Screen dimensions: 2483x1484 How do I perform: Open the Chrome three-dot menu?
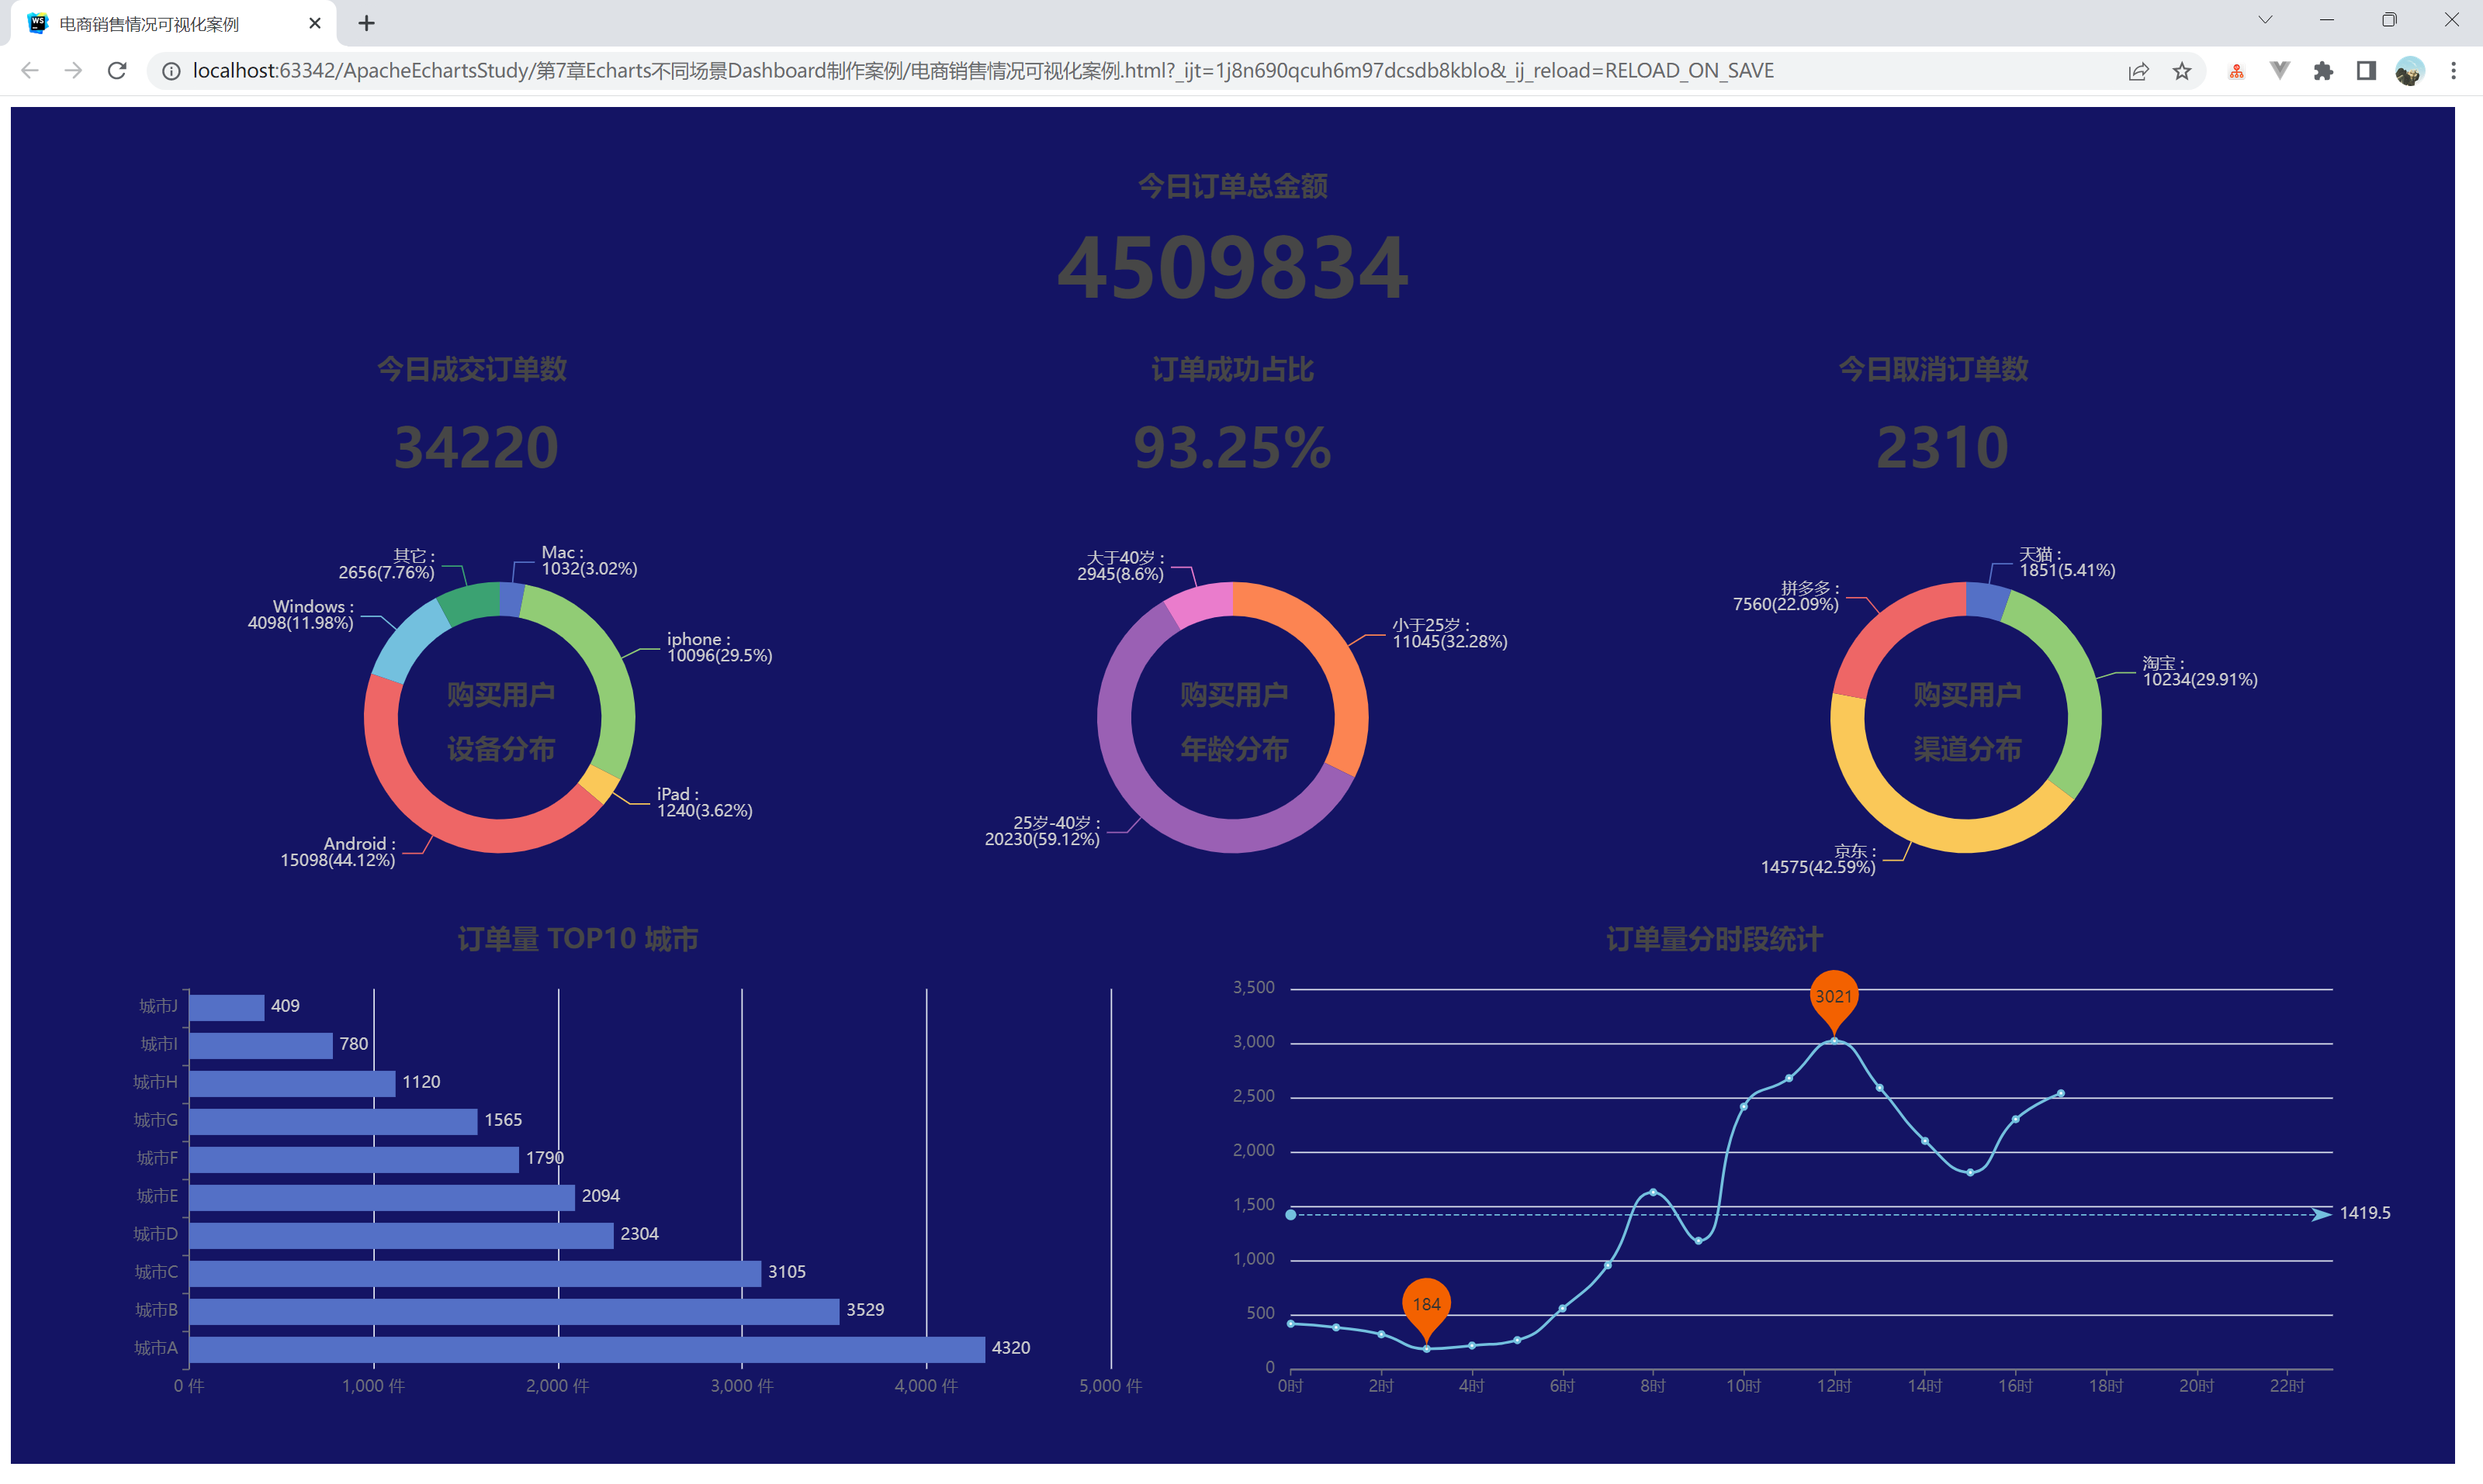point(2454,70)
